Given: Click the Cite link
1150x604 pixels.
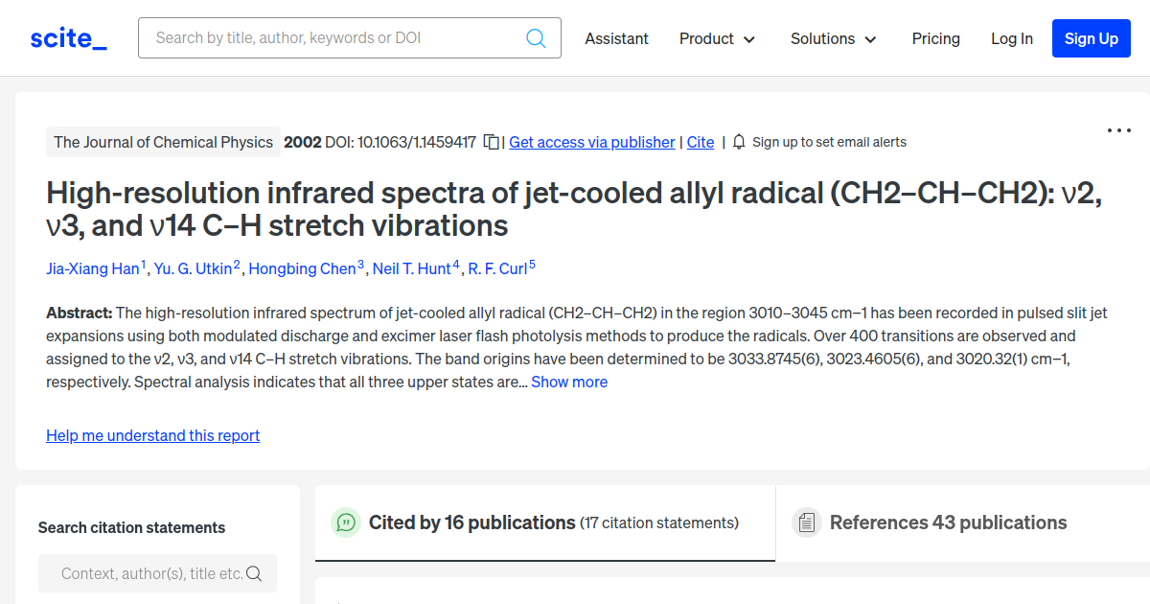Looking at the screenshot, I should pos(701,142).
